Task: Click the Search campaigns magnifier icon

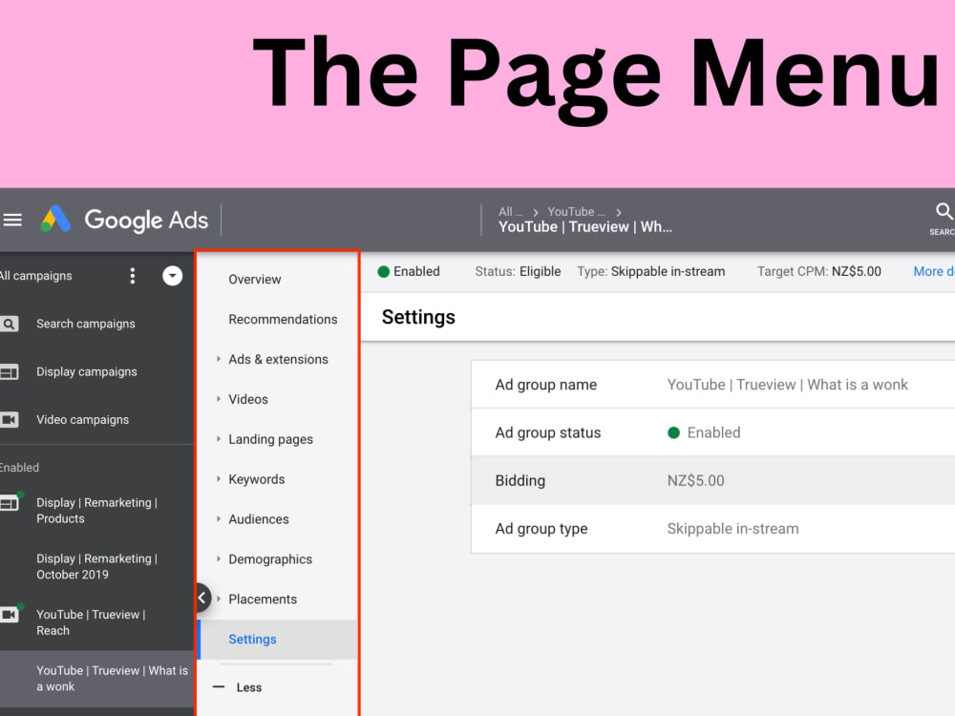Action: (10, 324)
